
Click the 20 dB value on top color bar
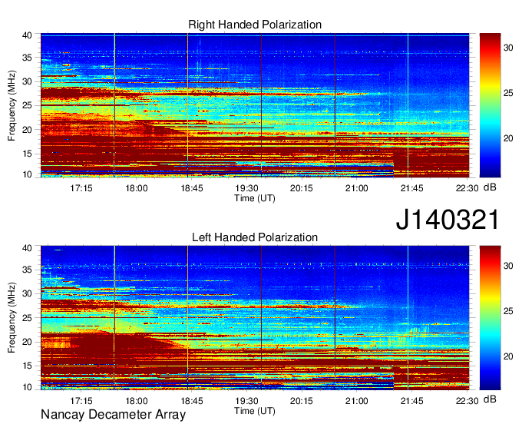[508, 138]
